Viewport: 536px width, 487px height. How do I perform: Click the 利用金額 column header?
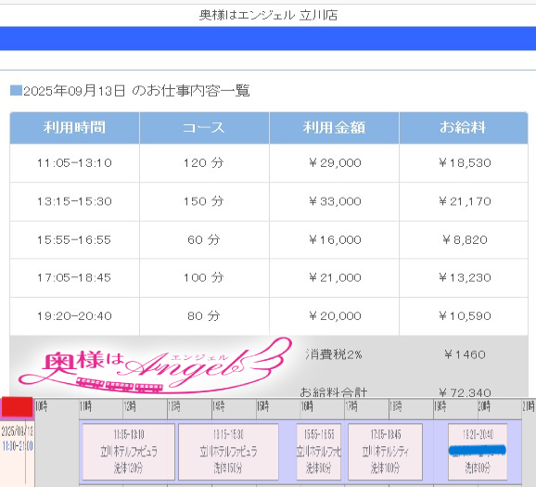click(334, 128)
